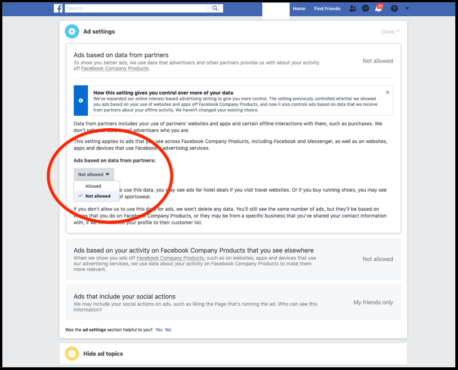Open Find Friends in top bar

point(327,8)
